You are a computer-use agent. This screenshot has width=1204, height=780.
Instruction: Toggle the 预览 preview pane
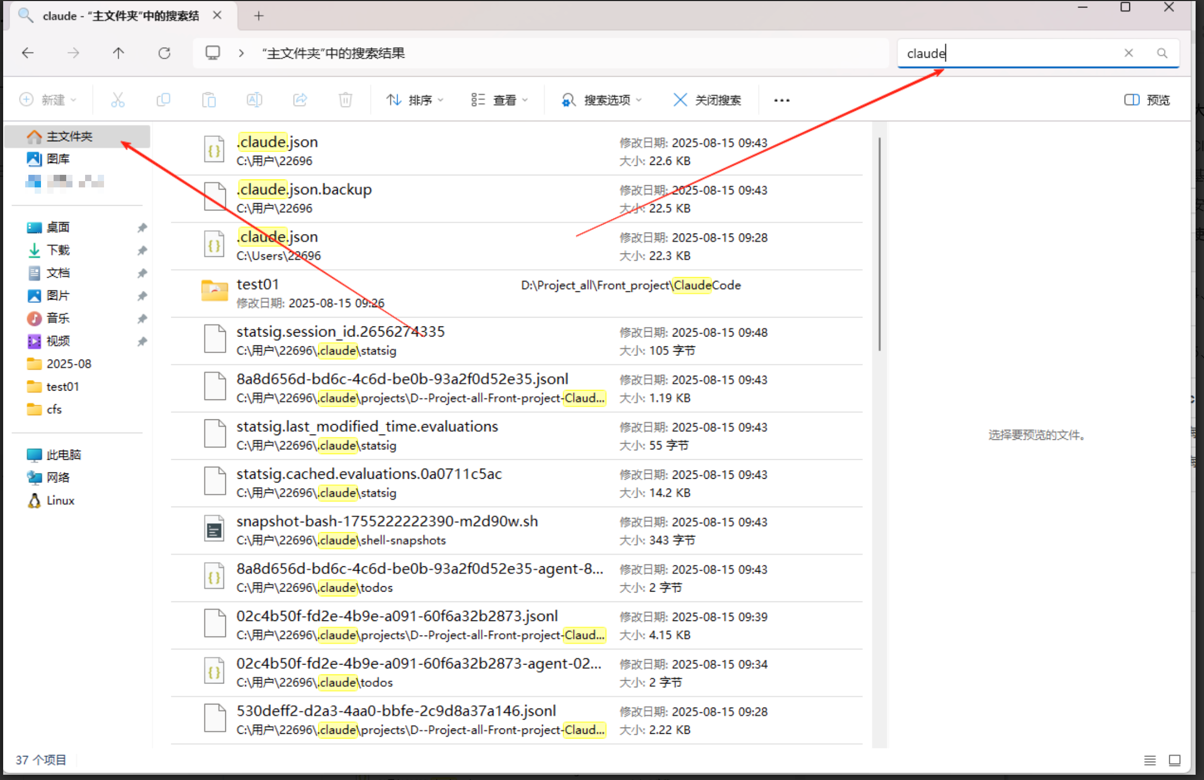(x=1147, y=100)
